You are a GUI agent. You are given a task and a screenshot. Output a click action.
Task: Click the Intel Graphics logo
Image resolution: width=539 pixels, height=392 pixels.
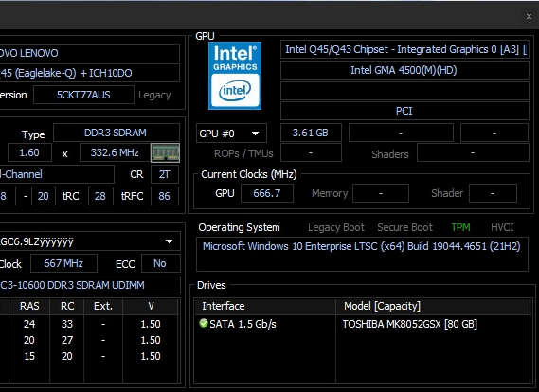tap(235, 76)
